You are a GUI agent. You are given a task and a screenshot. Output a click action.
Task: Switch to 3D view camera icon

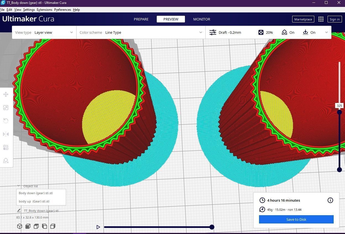point(20,226)
